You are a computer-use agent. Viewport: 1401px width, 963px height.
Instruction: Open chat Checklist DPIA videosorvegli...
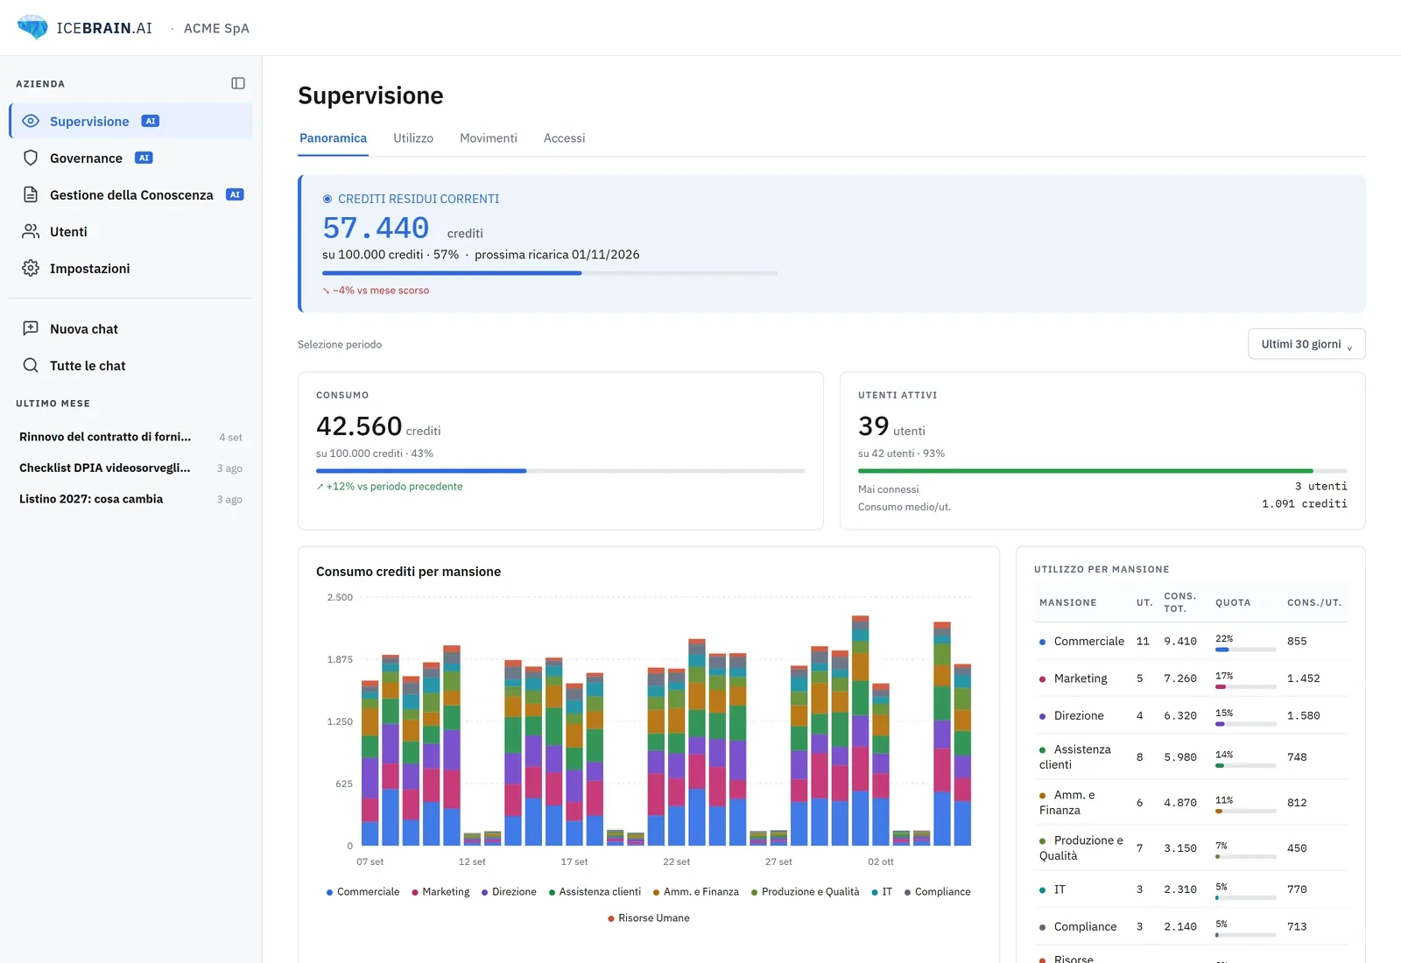tap(130, 467)
